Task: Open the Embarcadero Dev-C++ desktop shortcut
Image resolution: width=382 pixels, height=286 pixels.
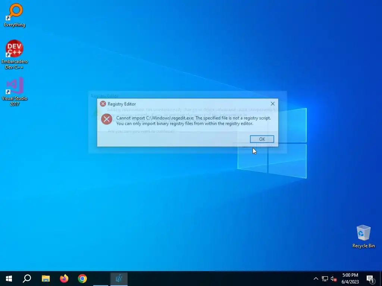Action: 15,54
